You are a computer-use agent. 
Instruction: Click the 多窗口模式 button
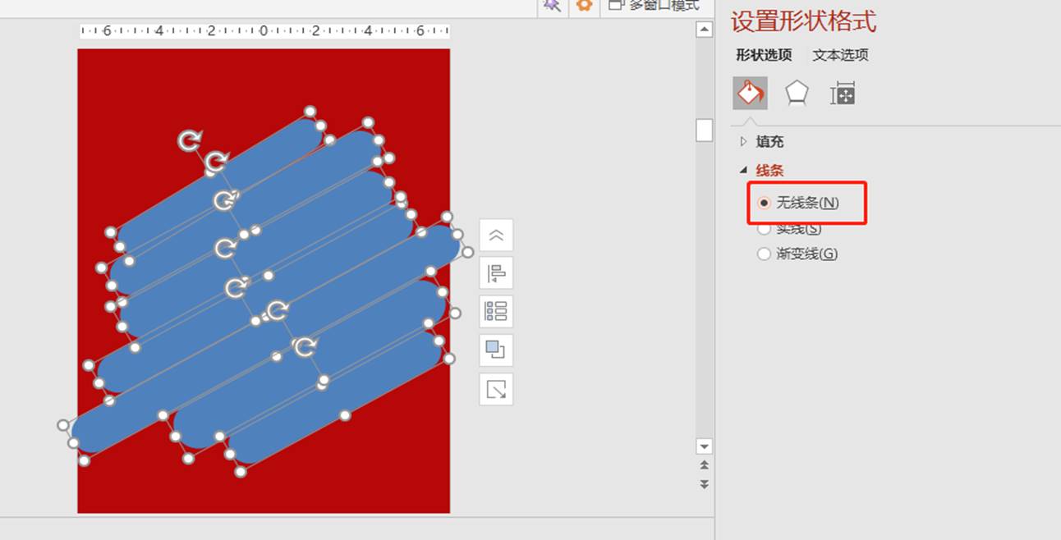coord(655,6)
